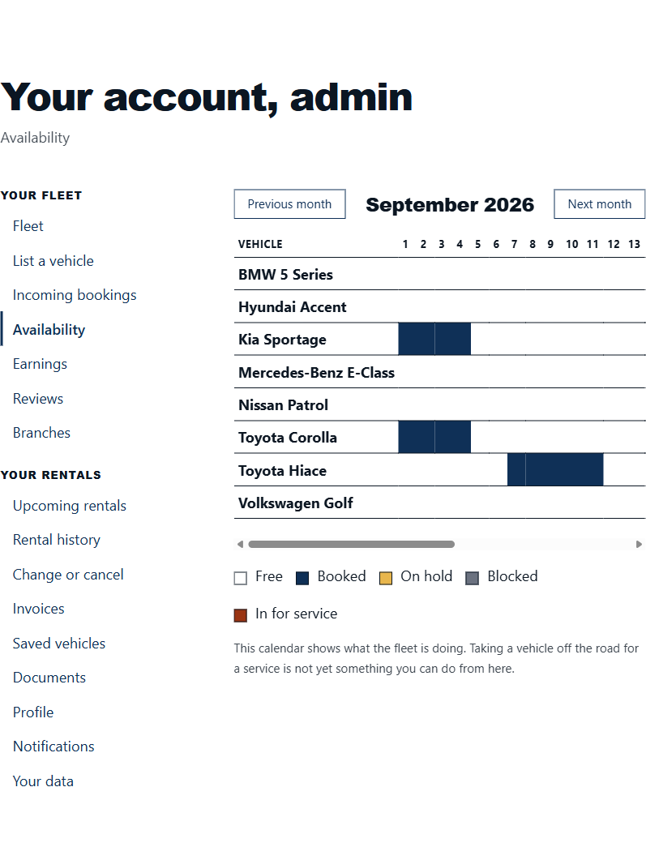
Task: Click the Free legend swatch
Action: click(241, 578)
